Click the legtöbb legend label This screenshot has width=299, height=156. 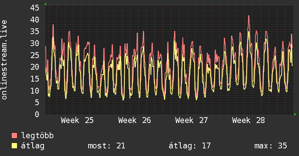tap(37, 136)
